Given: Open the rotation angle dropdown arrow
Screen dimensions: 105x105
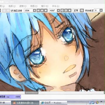Looking at the screenshot, I should point(58,10).
